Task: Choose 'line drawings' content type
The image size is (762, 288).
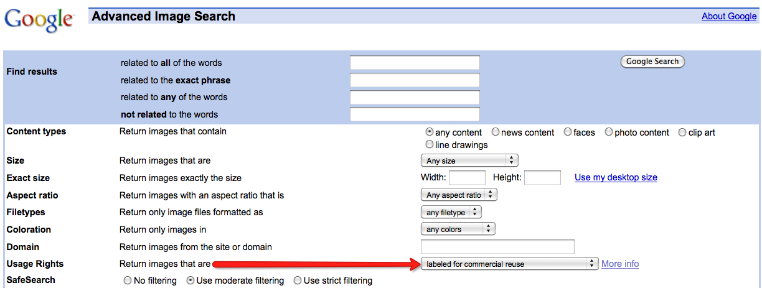Action: 430,144
